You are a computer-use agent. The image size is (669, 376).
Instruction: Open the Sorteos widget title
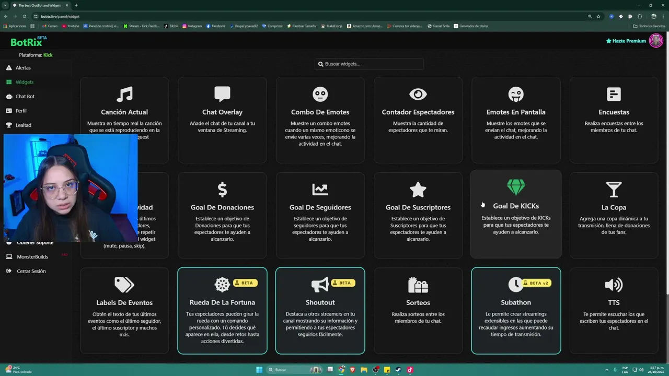pyautogui.click(x=418, y=302)
